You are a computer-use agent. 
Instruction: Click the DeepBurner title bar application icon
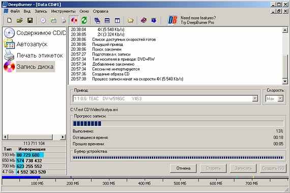coord(5,4)
